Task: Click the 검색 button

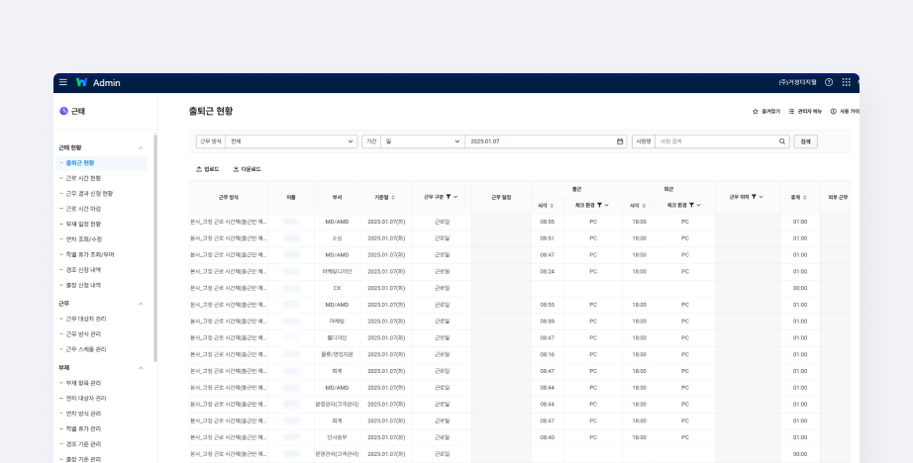Action: (806, 141)
